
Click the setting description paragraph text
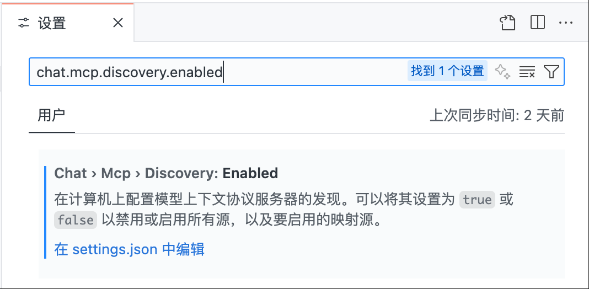pos(283,210)
